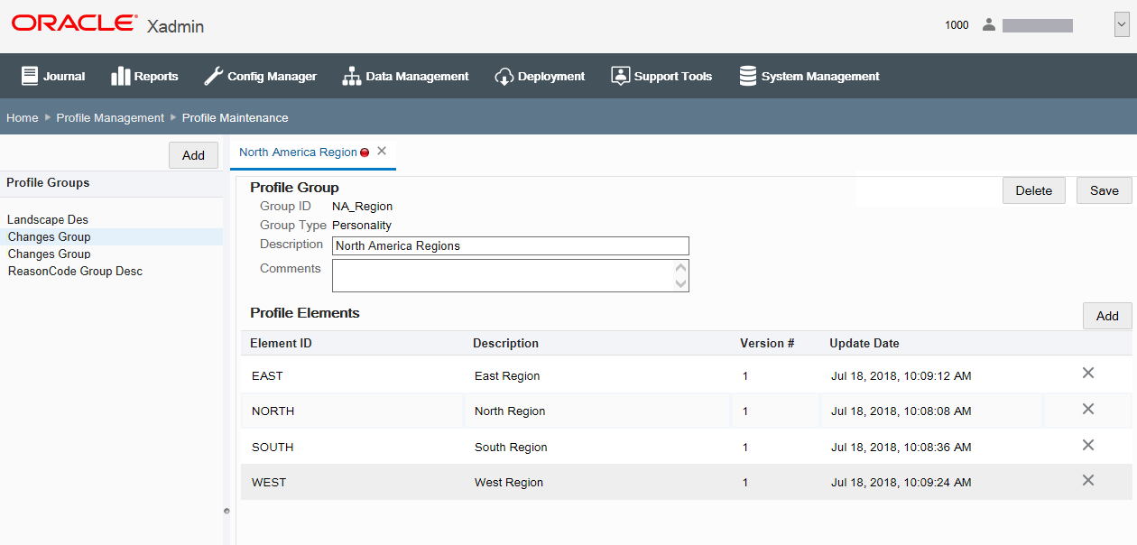The width and height of the screenshot is (1137, 545).
Task: Click the Comments box down arrow
Action: coord(681,283)
